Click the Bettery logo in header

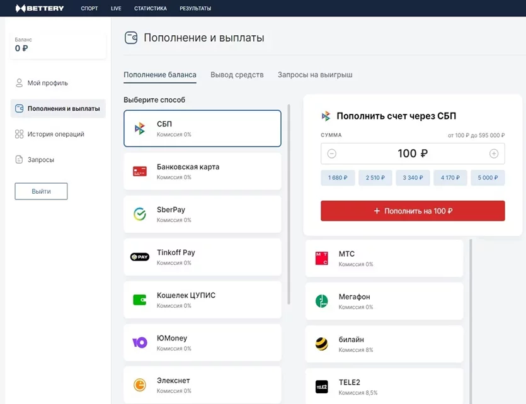coord(40,8)
